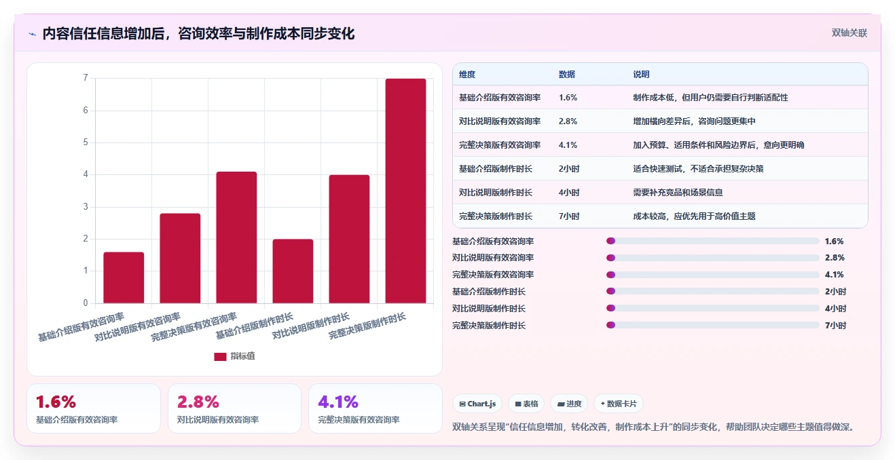895x460 pixels.
Task: Click the 完整决策版制作时长 bar in the chart
Action: tap(405, 191)
